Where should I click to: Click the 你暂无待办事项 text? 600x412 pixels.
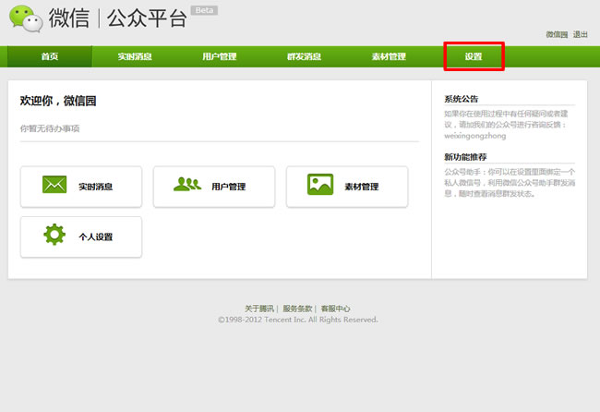[x=50, y=128]
